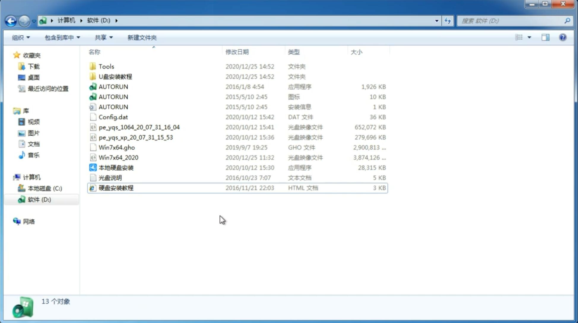Open Win7x64_2020 disc image file
The image size is (578, 323).
pos(118,158)
